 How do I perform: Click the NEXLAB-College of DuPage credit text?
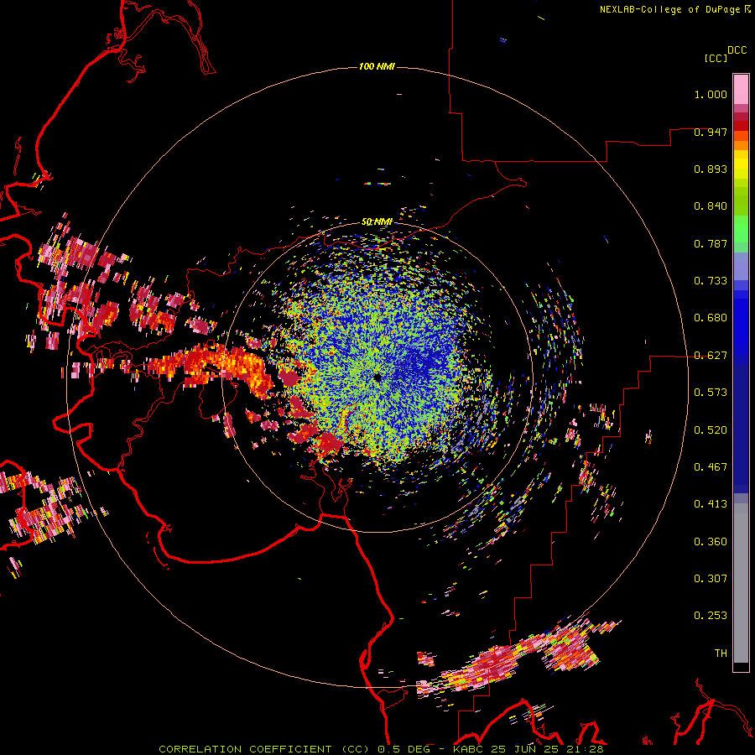669,9
